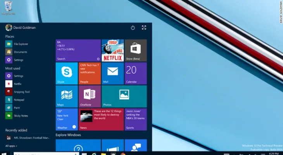
Task: Launch the OneNote tile
Action: coord(90,96)
